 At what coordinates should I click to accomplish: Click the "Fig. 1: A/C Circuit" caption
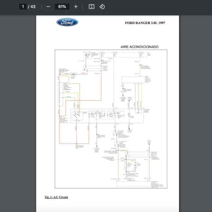point(56,197)
